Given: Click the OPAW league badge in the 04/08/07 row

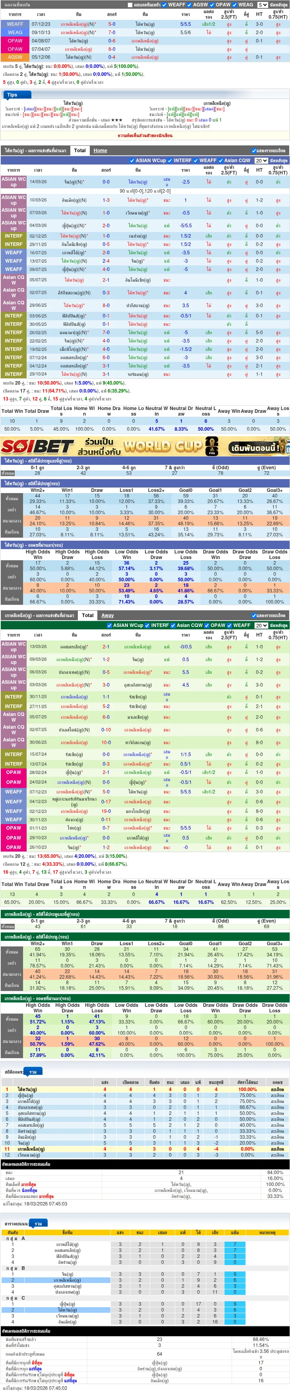Looking at the screenshot, I should 15,41.
